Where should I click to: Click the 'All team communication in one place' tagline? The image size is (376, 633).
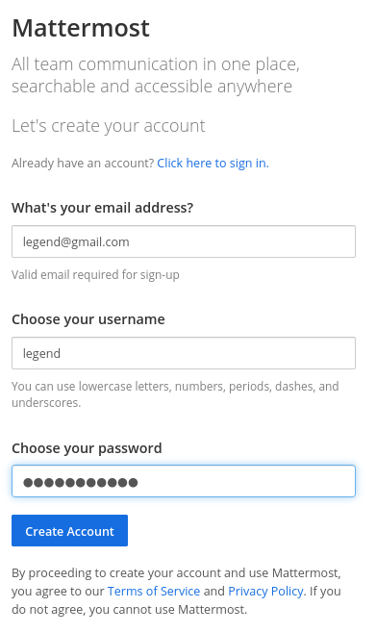click(156, 64)
